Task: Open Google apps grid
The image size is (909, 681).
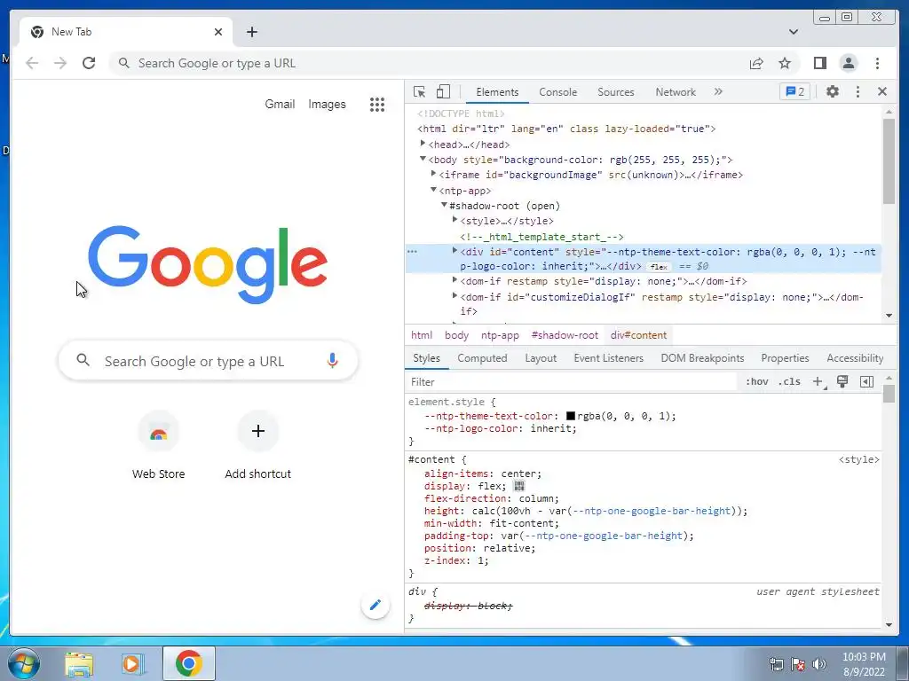Action: 377,105
